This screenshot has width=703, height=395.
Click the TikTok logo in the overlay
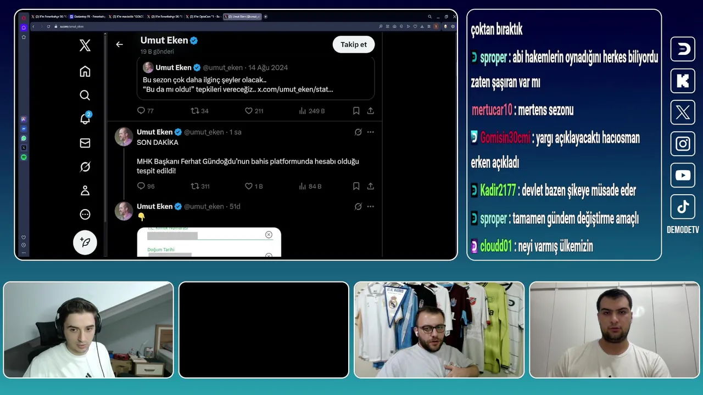[683, 207]
